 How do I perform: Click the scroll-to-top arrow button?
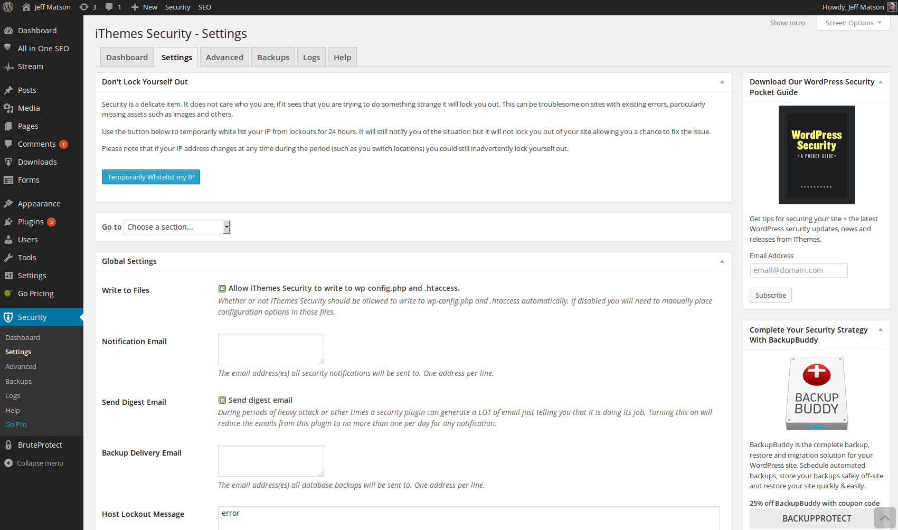(x=885, y=518)
